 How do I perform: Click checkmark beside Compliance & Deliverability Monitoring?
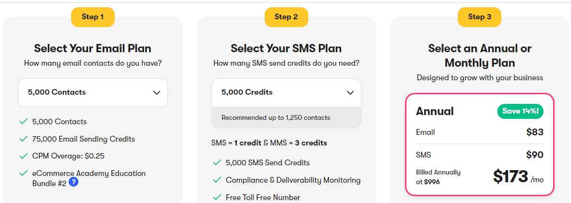[217, 180]
